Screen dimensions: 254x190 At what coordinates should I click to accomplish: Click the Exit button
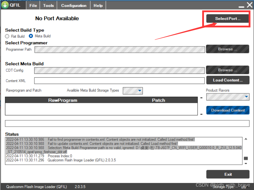click(x=228, y=174)
